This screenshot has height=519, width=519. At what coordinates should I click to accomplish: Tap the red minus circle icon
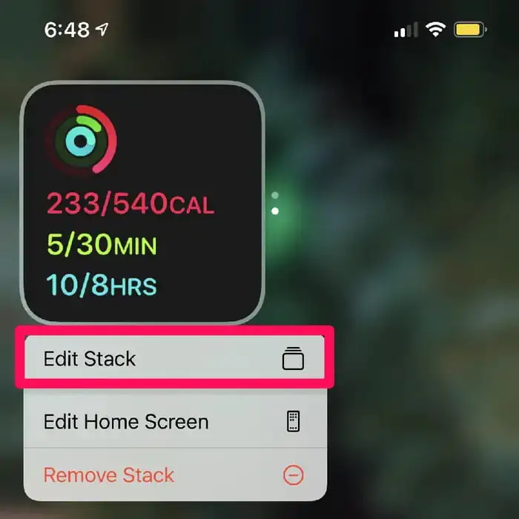[293, 475]
